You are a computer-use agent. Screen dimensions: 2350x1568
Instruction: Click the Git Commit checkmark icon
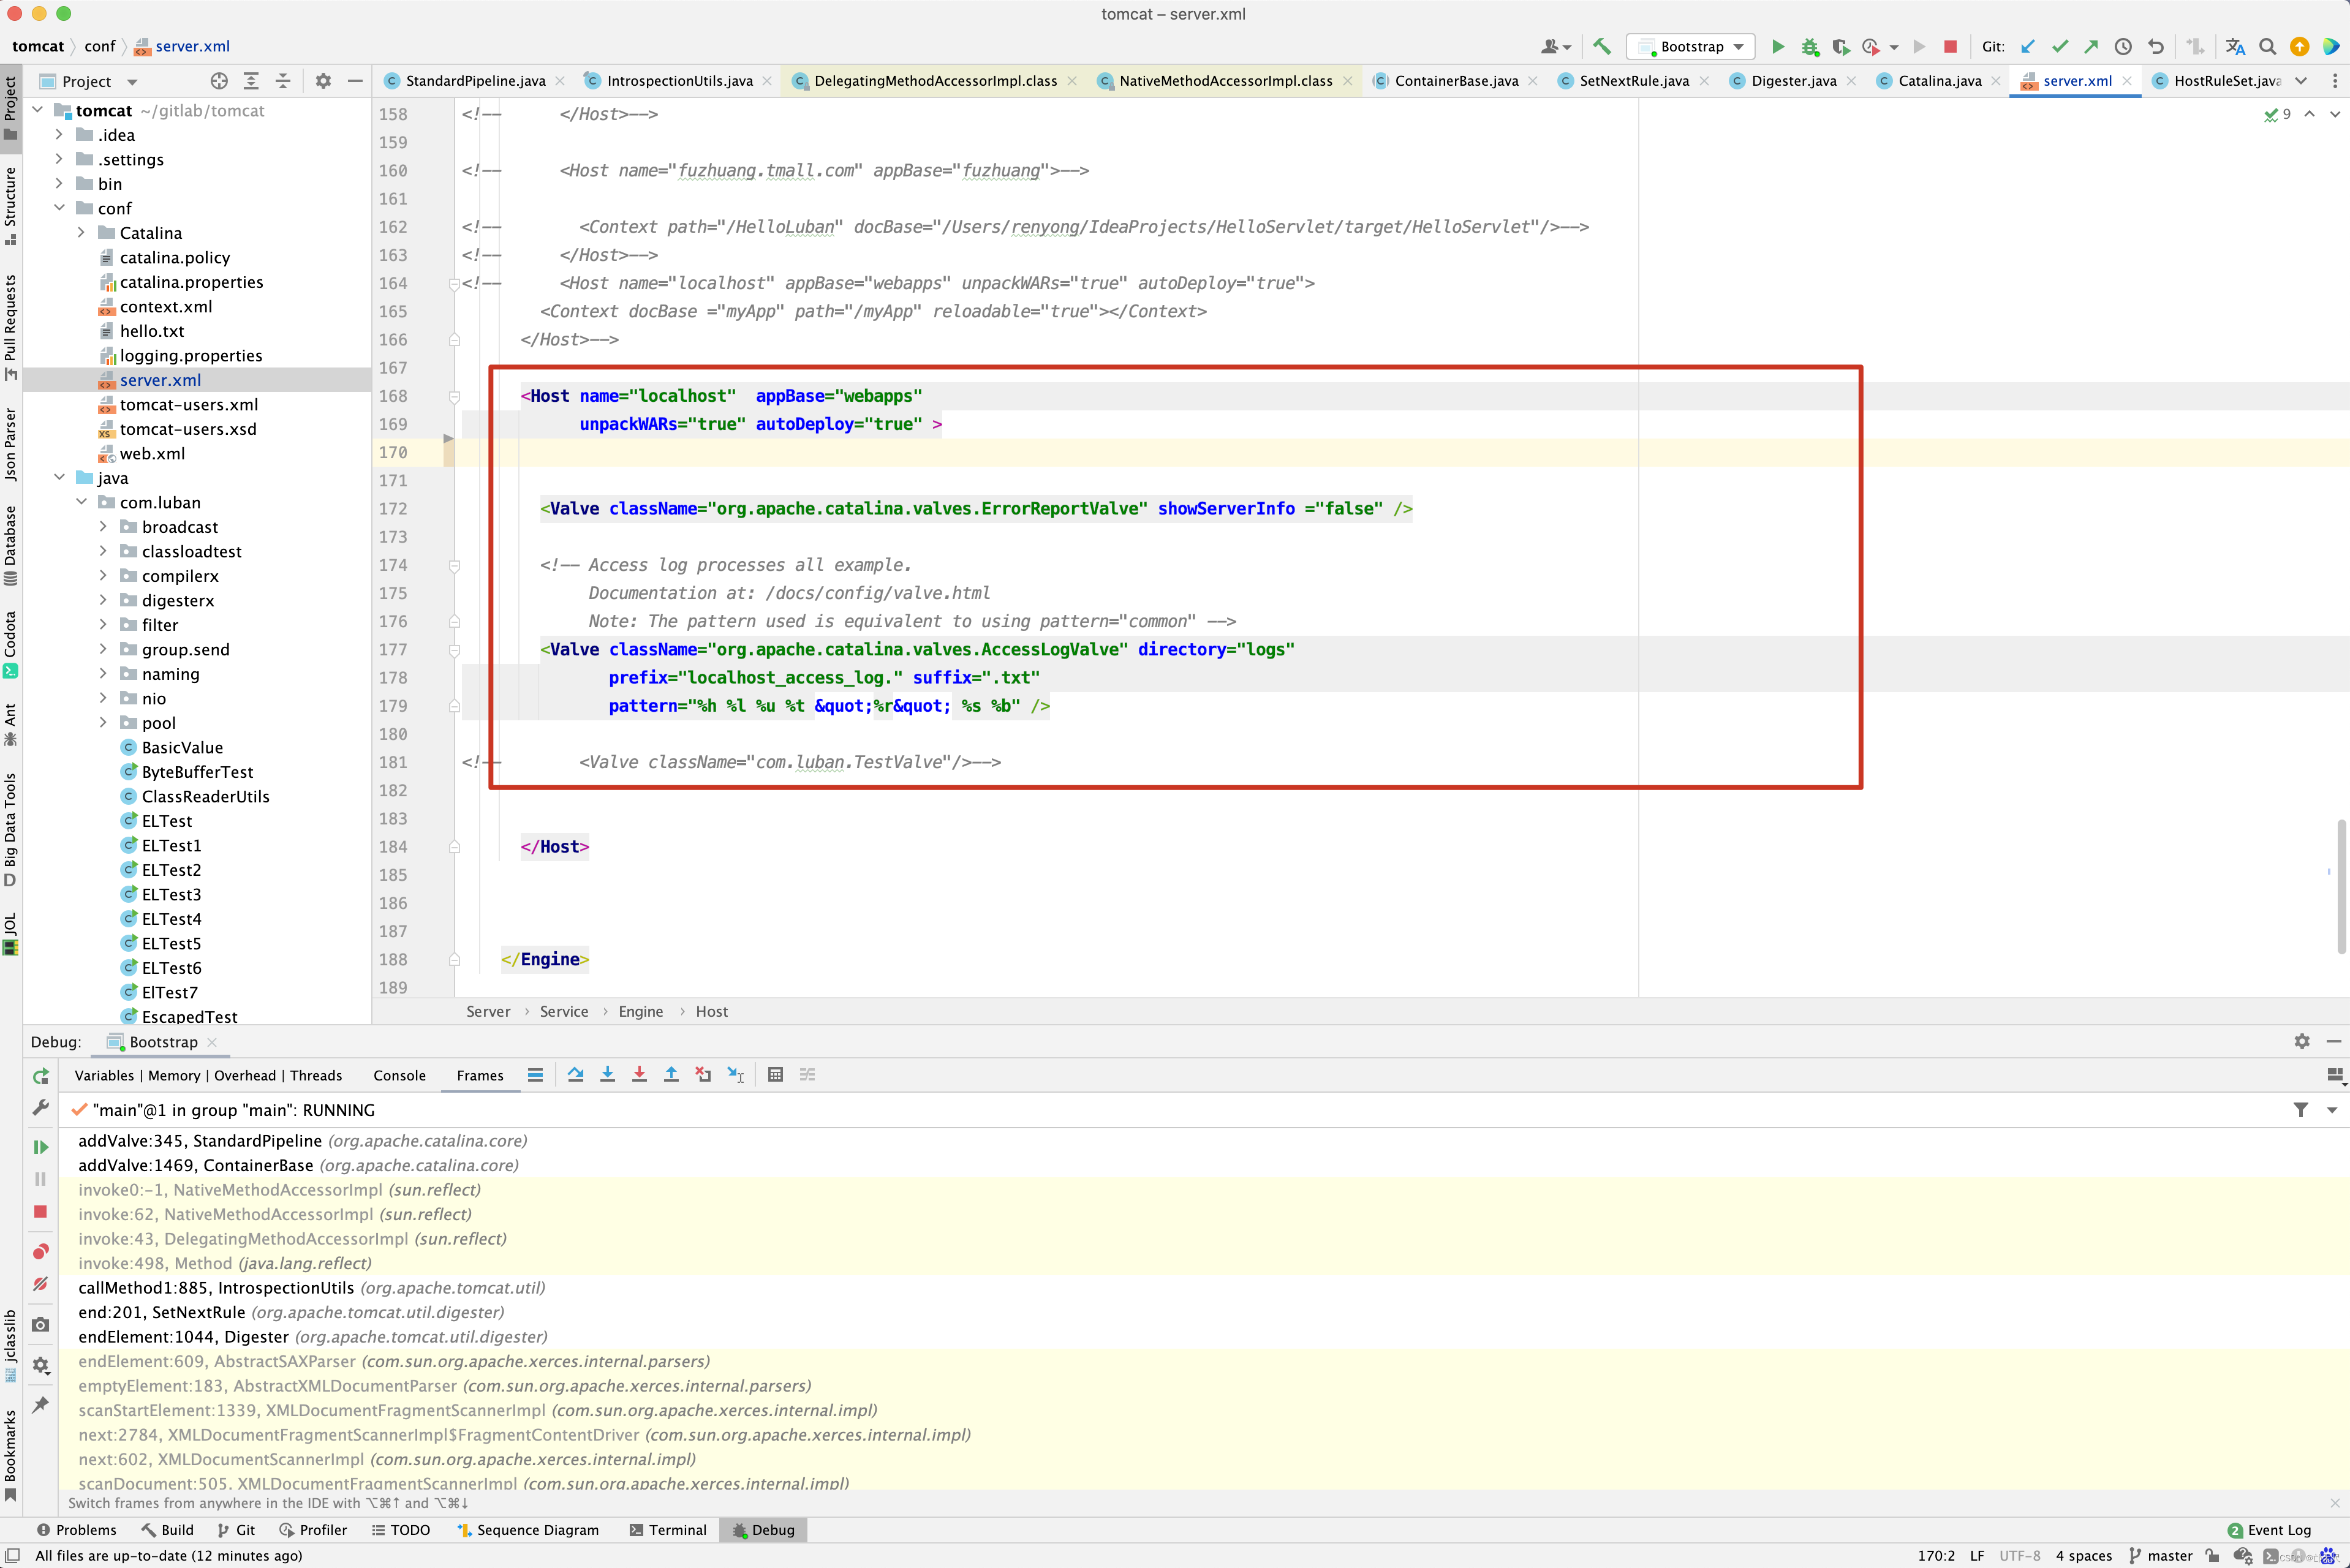2060,46
